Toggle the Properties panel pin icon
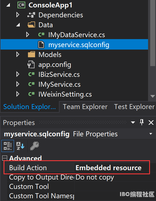The height and width of the screenshot is (201, 156). point(142,122)
